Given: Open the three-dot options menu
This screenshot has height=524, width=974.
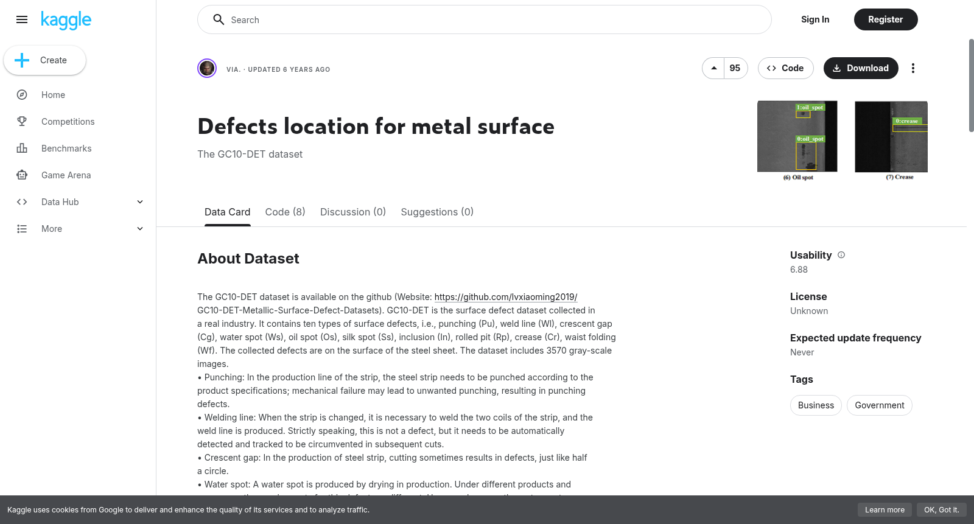Looking at the screenshot, I should pos(913,68).
